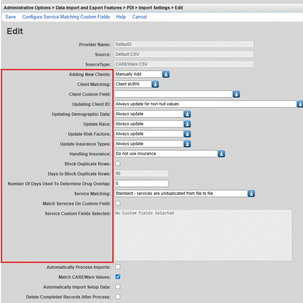Click the Source field Default CSV

click(184, 54)
